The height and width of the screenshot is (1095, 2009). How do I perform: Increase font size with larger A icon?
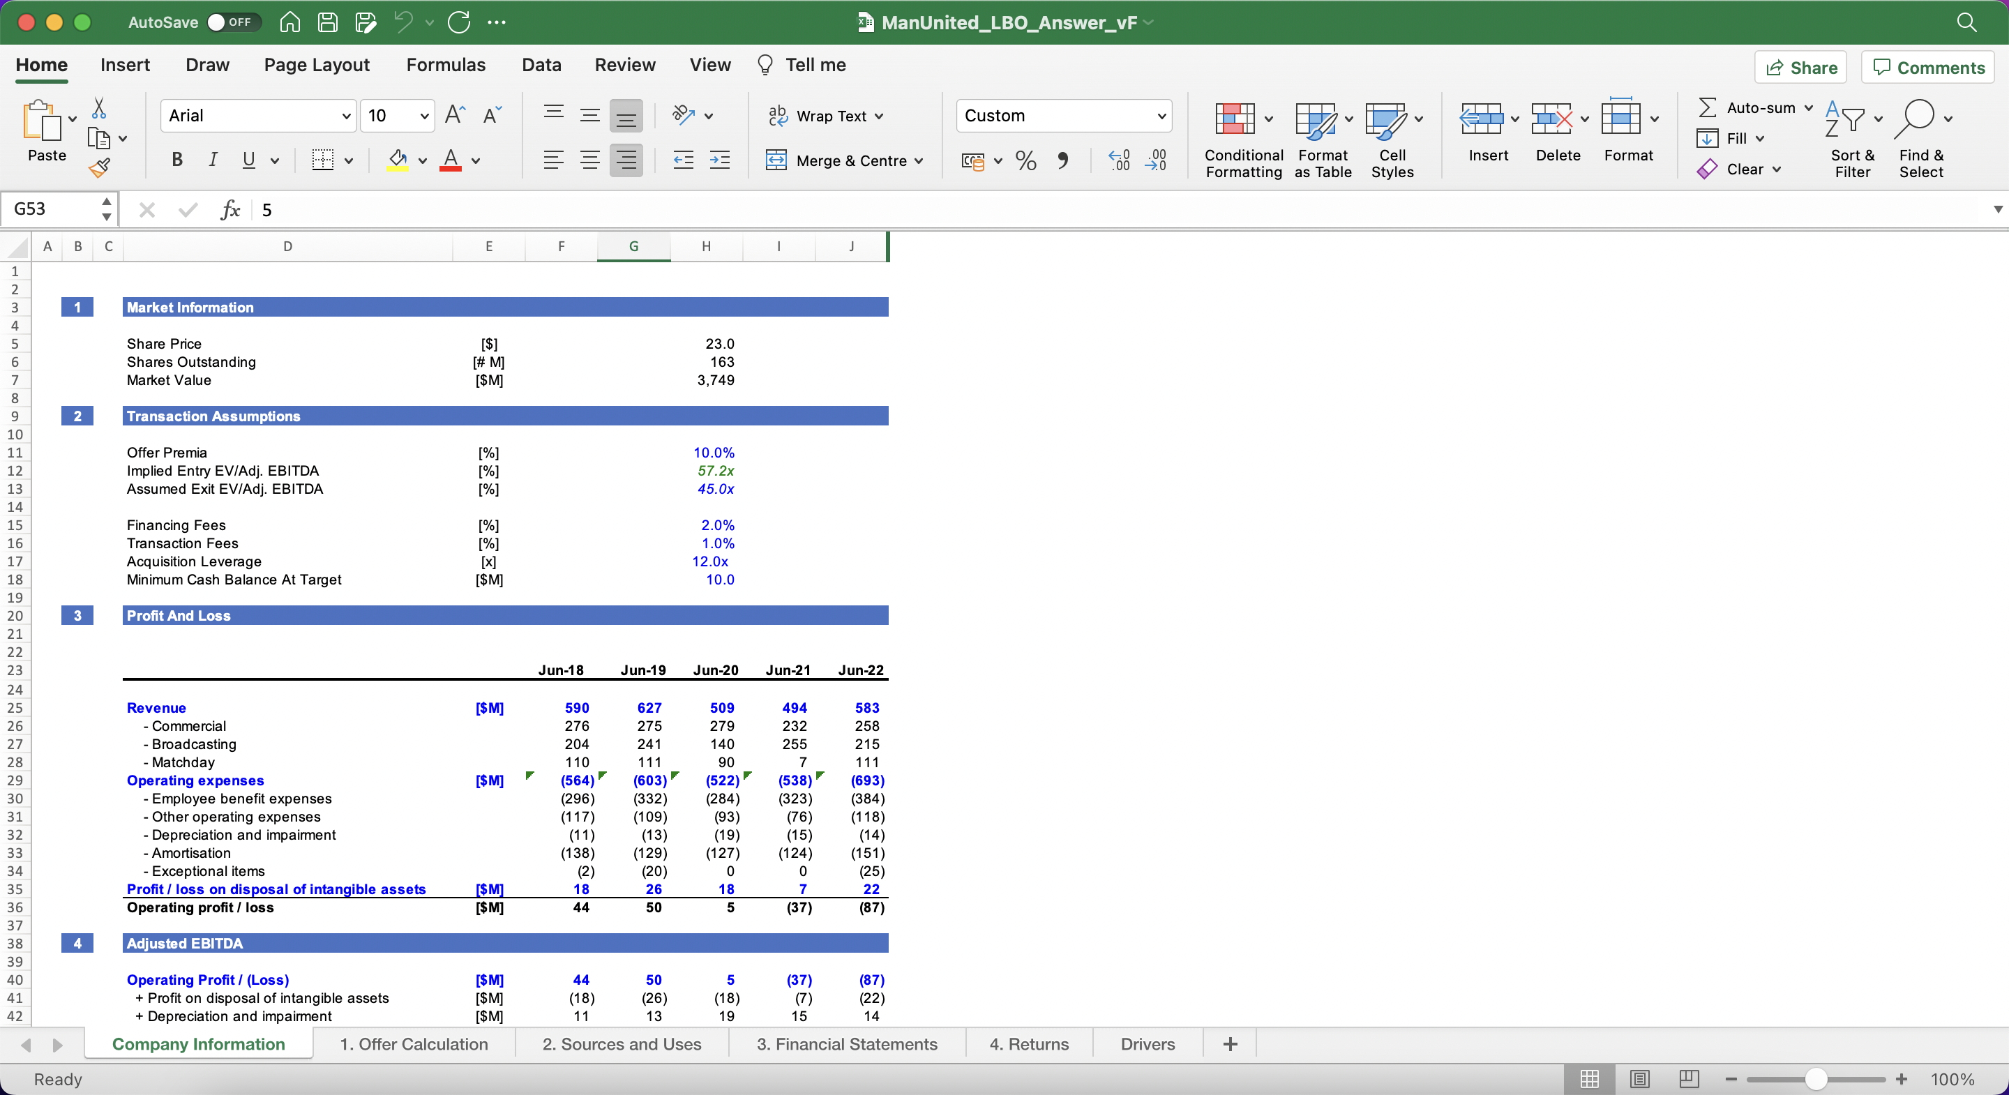455,115
